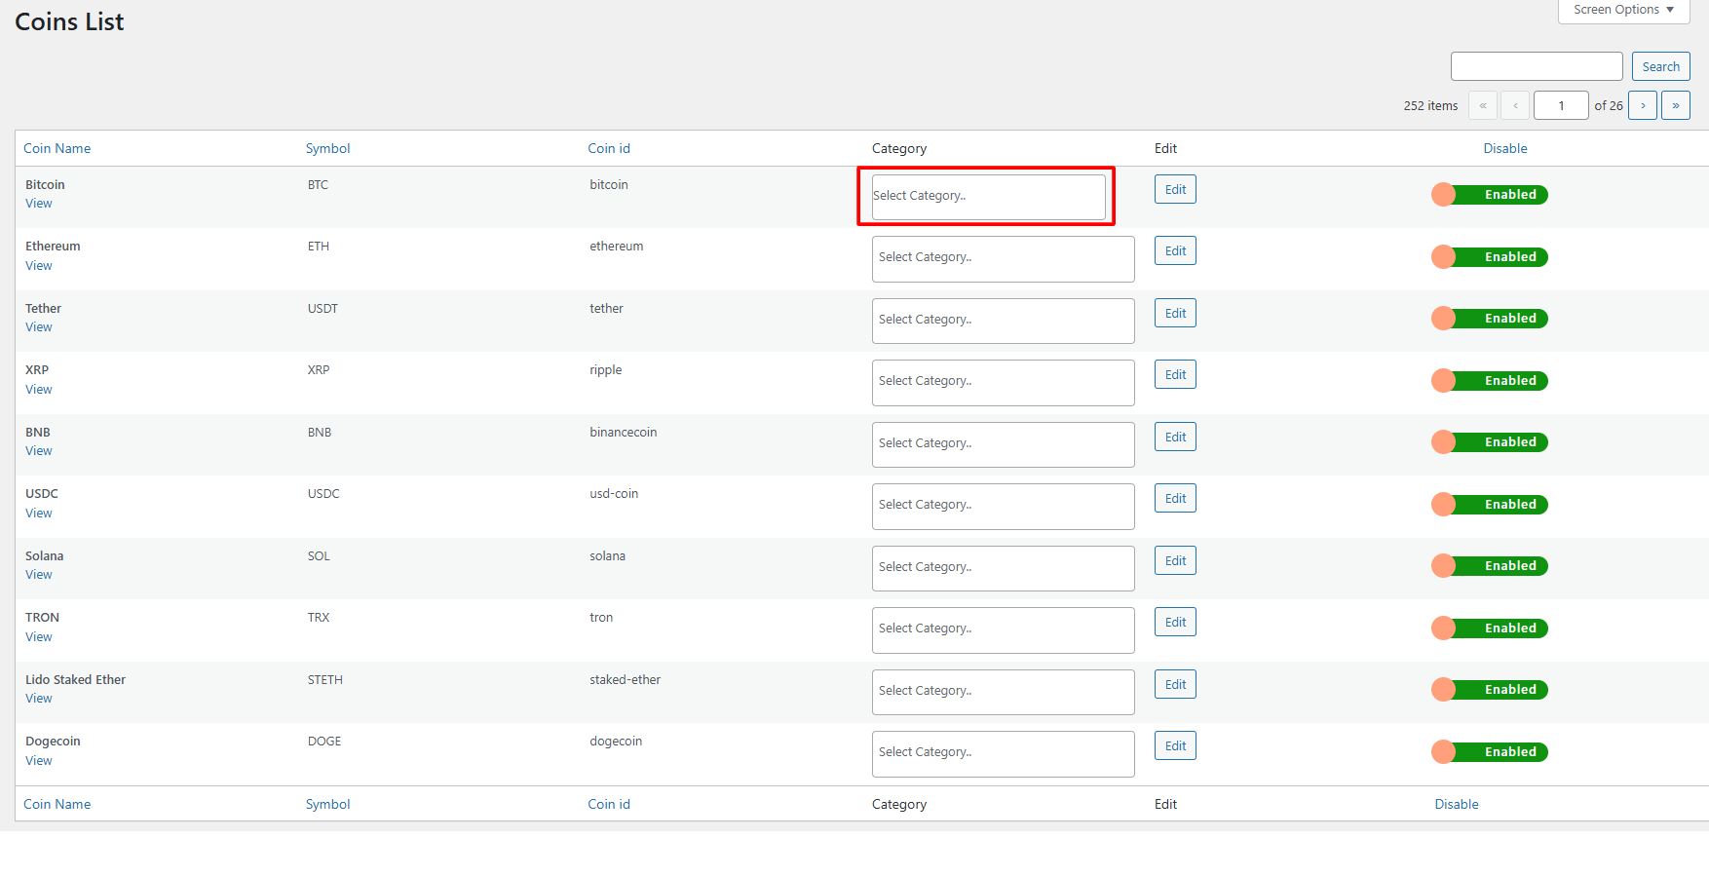Screen dimensions: 1709x876
Task: Open Tether Select Category dropdown
Action: point(1003,321)
